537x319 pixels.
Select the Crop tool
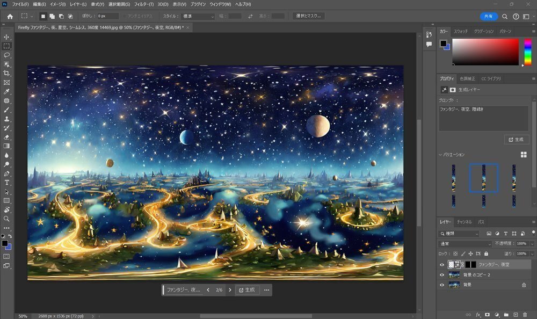tap(6, 74)
